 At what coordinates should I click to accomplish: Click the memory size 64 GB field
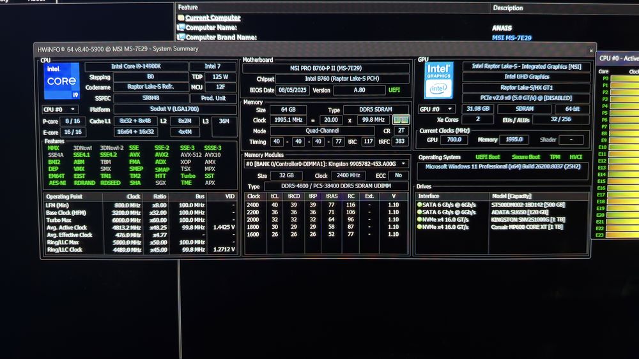(x=288, y=110)
